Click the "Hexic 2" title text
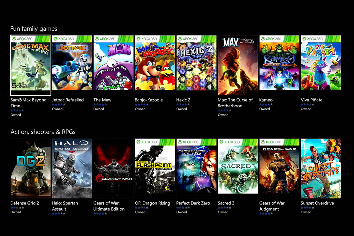Screen dimensions: 354x236 coord(183,100)
